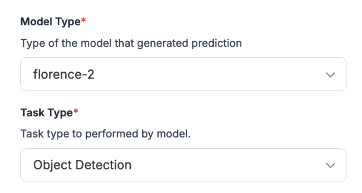Screen dimensions: 362x193
Task: Click the red asterisk beside Task Type
Action: tap(76, 112)
